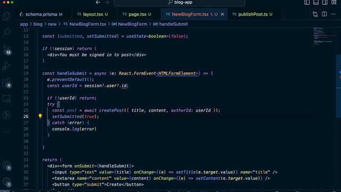The image size is (341, 192).
Task: Click 'catch' keyword on line 27
Action: 58,123
